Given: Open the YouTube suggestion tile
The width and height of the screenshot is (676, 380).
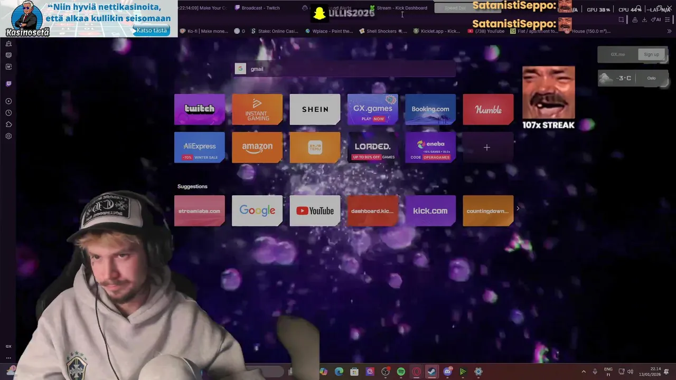Looking at the screenshot, I should pos(315,211).
